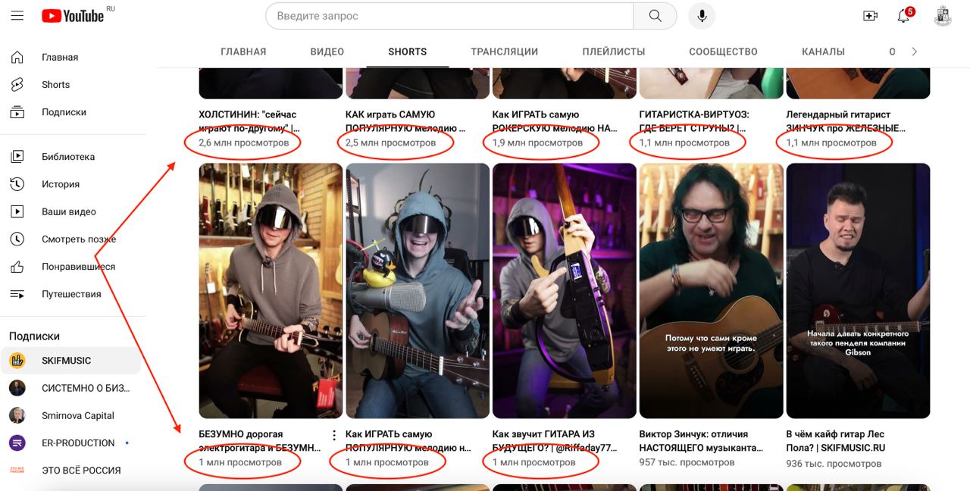Image resolution: width=970 pixels, height=491 pixels.
Task: Click the SKIFMUSIC channel avatar
Action: point(17,361)
